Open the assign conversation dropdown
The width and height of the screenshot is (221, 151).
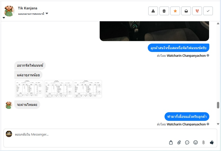point(33,14)
